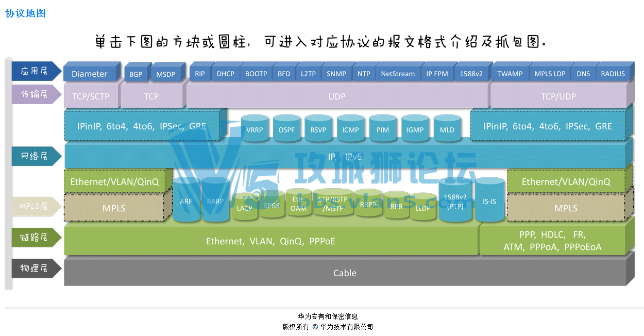Viewport: 644px width, 336px height.
Task: Select the DHCP protocol block
Action: [225, 74]
